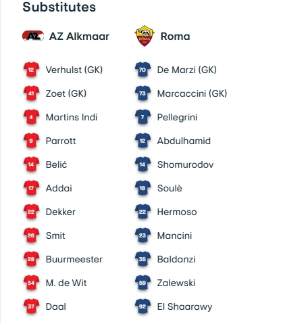The height and width of the screenshot is (324, 283).
Task: Click the Substitutes heading
Action: 59,7
